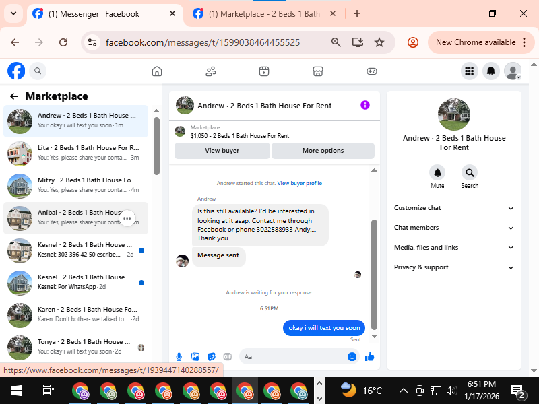
Task: Show hidden system tray icons
Action: pos(403,391)
